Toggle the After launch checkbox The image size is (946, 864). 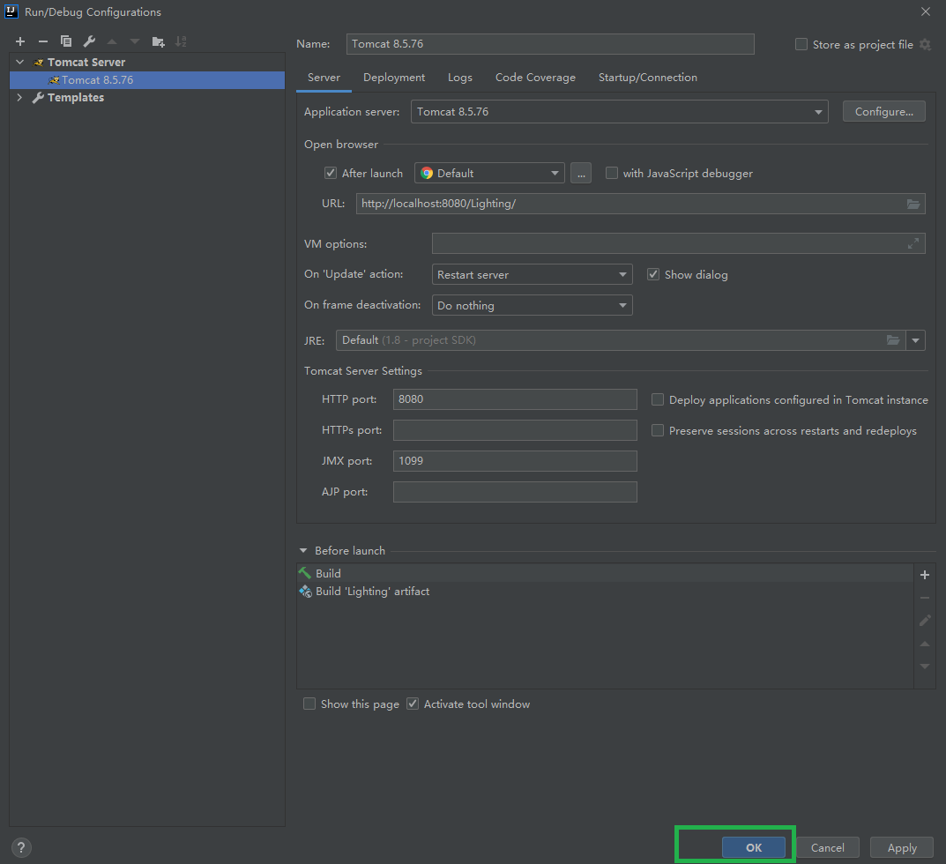click(331, 173)
